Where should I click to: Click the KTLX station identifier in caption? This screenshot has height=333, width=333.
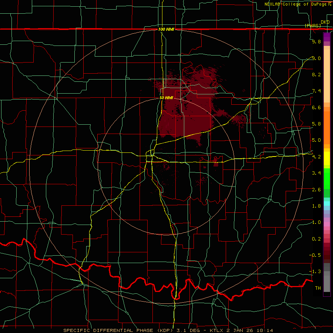tap(216, 330)
